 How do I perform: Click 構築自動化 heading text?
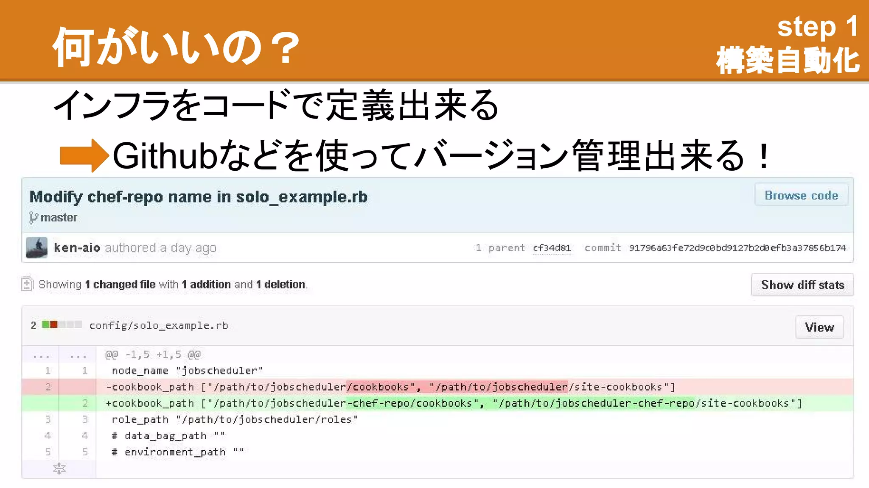pos(788,61)
